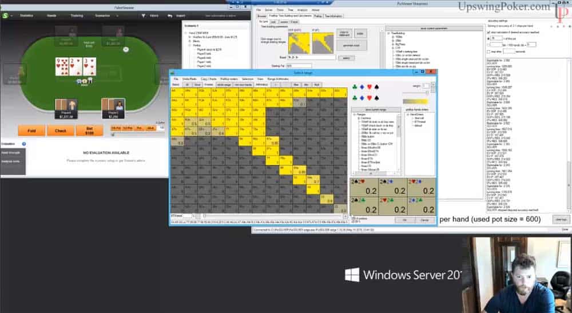The width and height of the screenshot is (572, 313).
Task: Click the Bet $100 button
Action: [89, 130]
